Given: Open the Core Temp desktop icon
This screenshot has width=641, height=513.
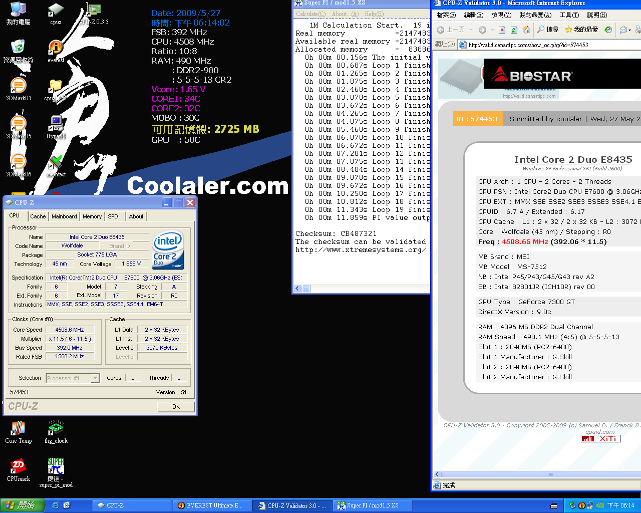Looking at the screenshot, I should click(x=18, y=432).
